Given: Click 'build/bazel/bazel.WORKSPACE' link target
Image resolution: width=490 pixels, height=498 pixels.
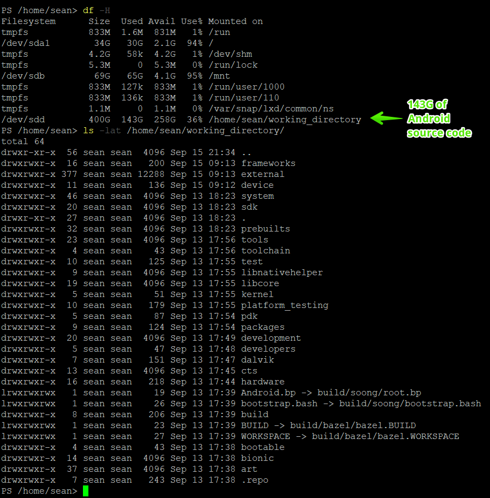Looking at the screenshot, I should click(x=386, y=436).
